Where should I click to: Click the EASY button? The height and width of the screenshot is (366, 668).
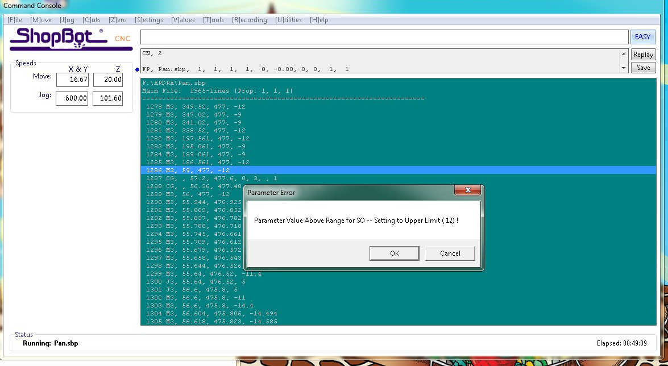click(642, 36)
